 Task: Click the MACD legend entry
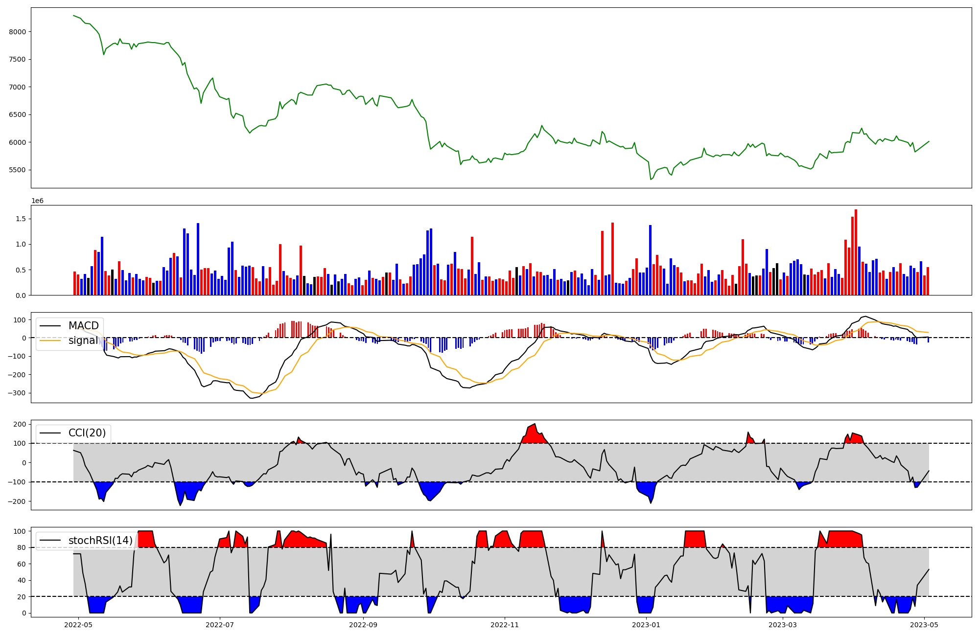[x=83, y=326]
